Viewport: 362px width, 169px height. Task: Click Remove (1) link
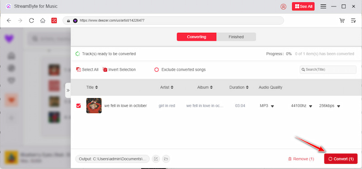(301, 159)
